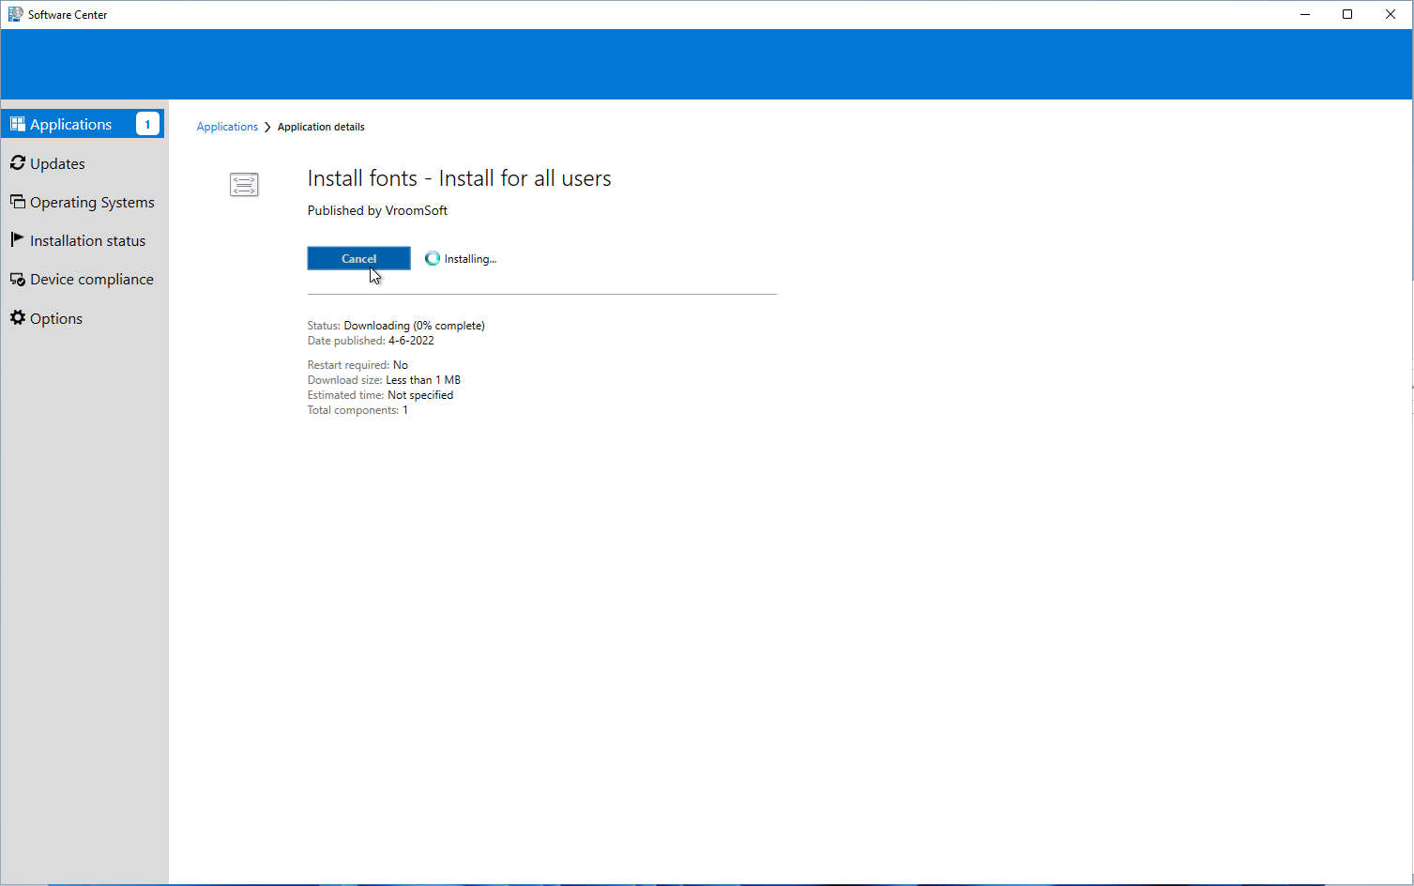Click the Downloading 0% complete status text
This screenshot has height=886, width=1414.
click(414, 326)
